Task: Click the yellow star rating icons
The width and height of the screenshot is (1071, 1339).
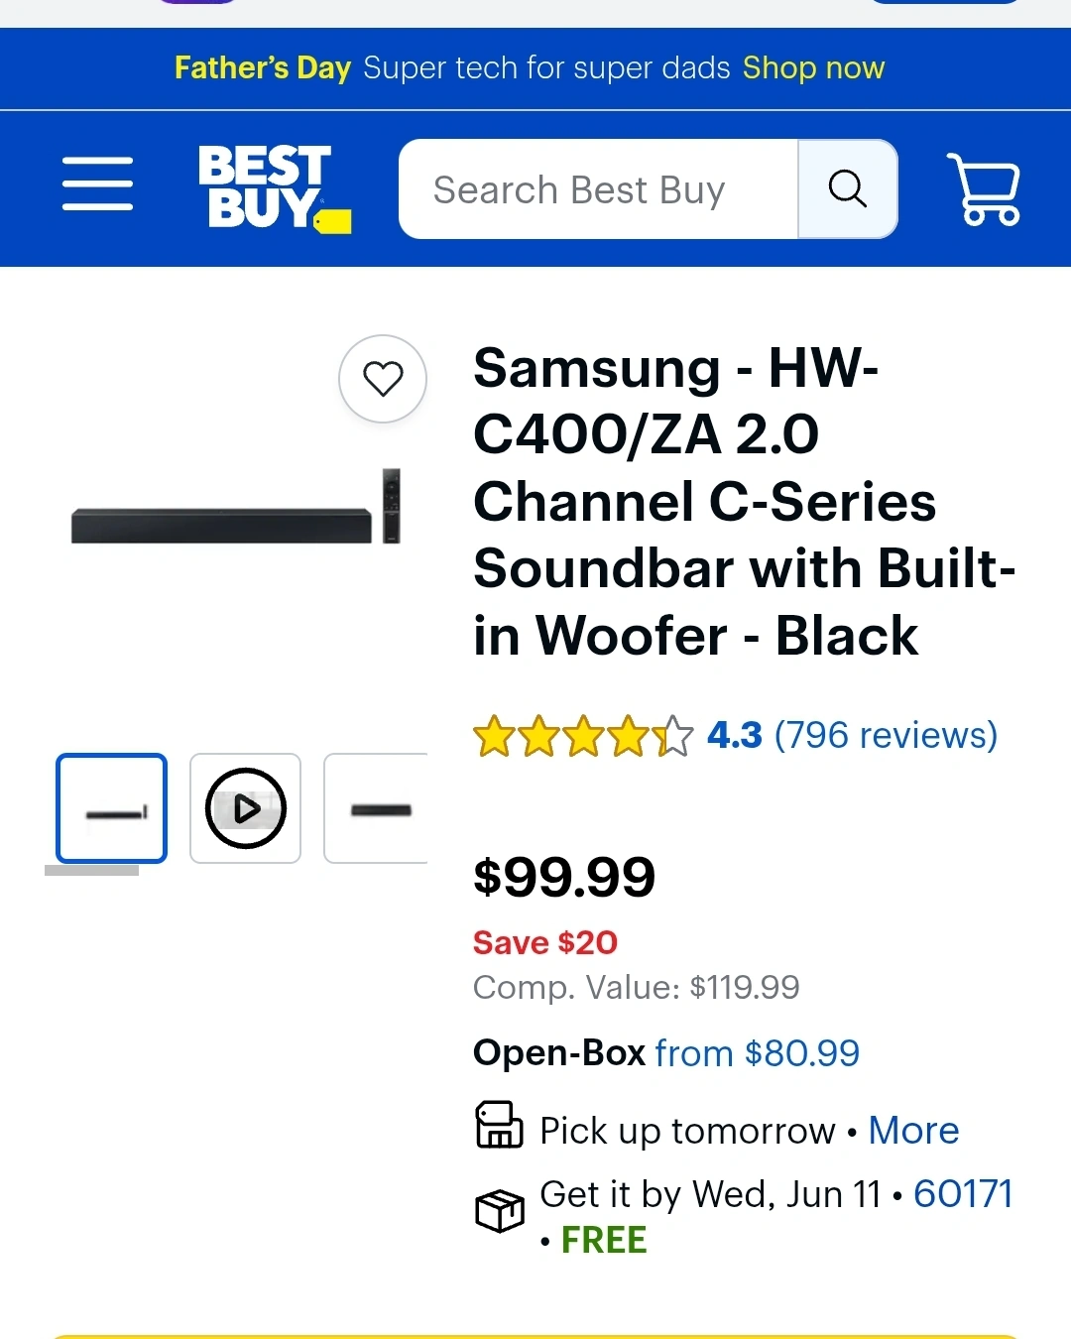Action: pyautogui.click(x=583, y=736)
